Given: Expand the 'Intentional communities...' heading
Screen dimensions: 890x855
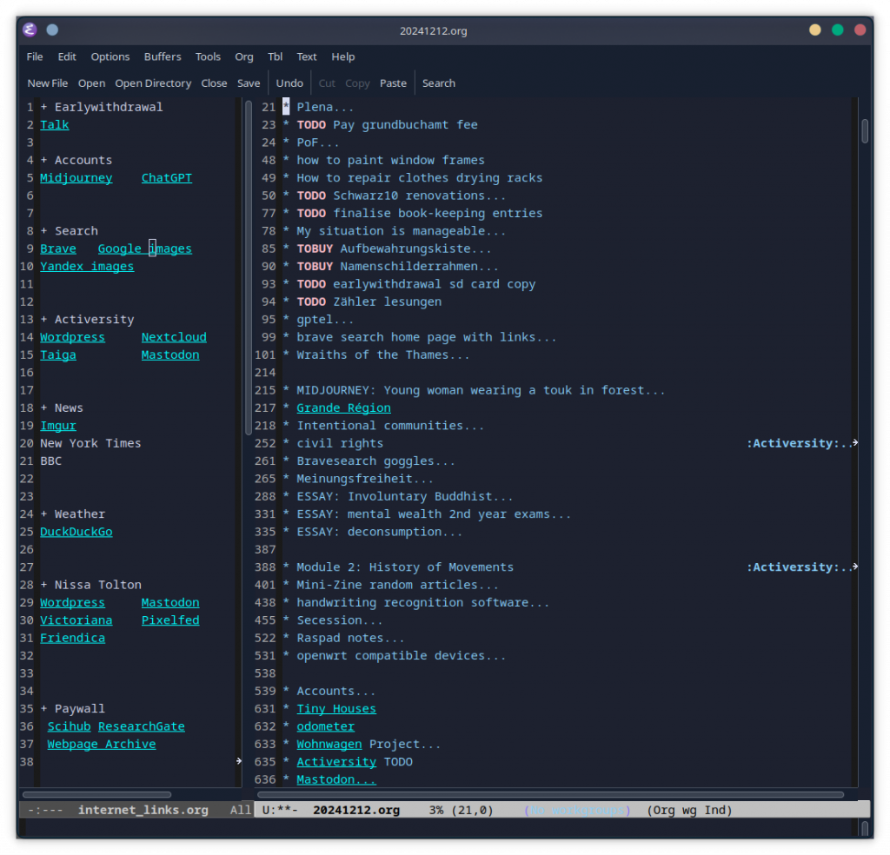Looking at the screenshot, I should tap(390, 426).
